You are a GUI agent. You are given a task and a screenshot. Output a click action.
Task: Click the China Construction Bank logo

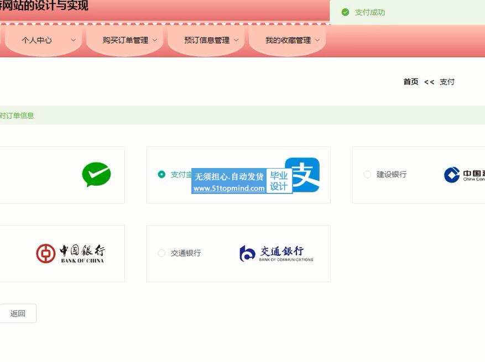pyautogui.click(x=464, y=175)
